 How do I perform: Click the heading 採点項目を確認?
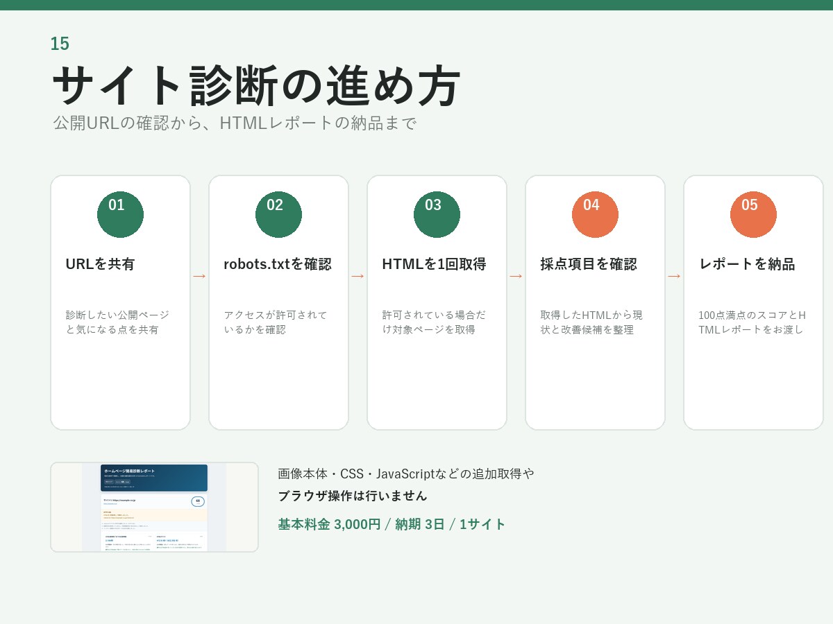(589, 264)
